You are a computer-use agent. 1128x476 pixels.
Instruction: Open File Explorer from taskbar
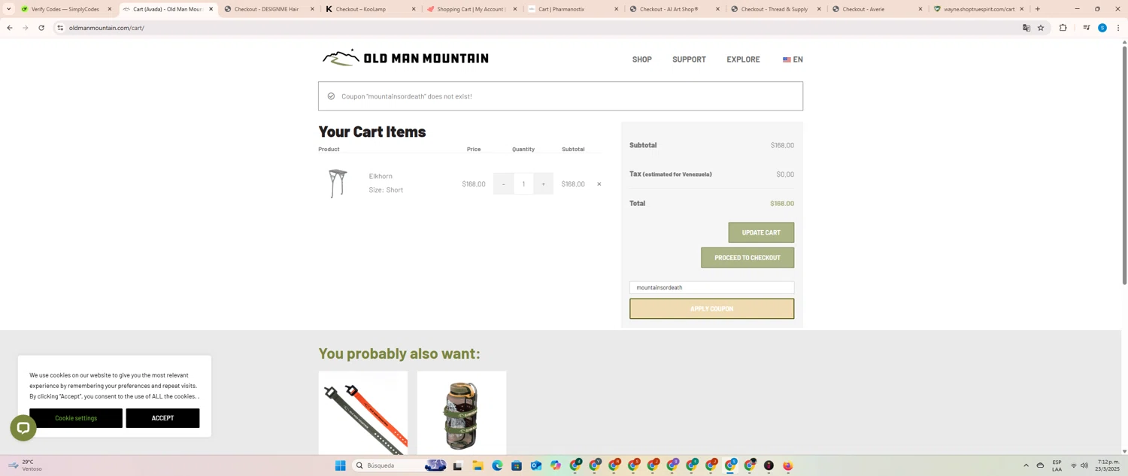point(478,465)
